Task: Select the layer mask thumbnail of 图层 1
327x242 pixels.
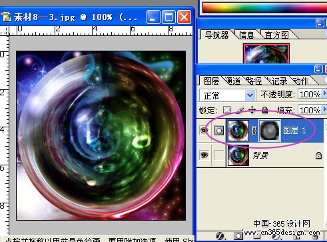Action: pyautogui.click(x=270, y=131)
